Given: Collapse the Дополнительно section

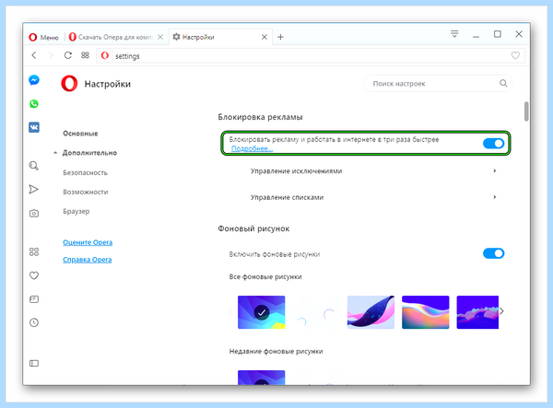Looking at the screenshot, I should [89, 153].
